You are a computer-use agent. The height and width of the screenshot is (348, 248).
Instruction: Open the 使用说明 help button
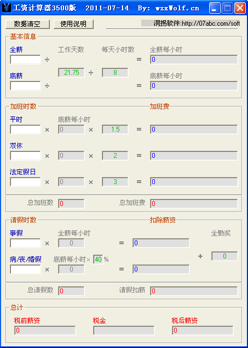click(x=73, y=24)
